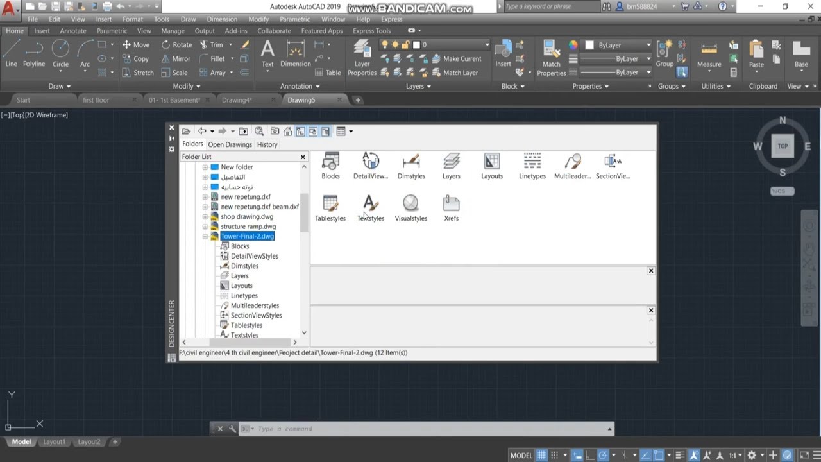Click the Stretch button

coord(137,73)
